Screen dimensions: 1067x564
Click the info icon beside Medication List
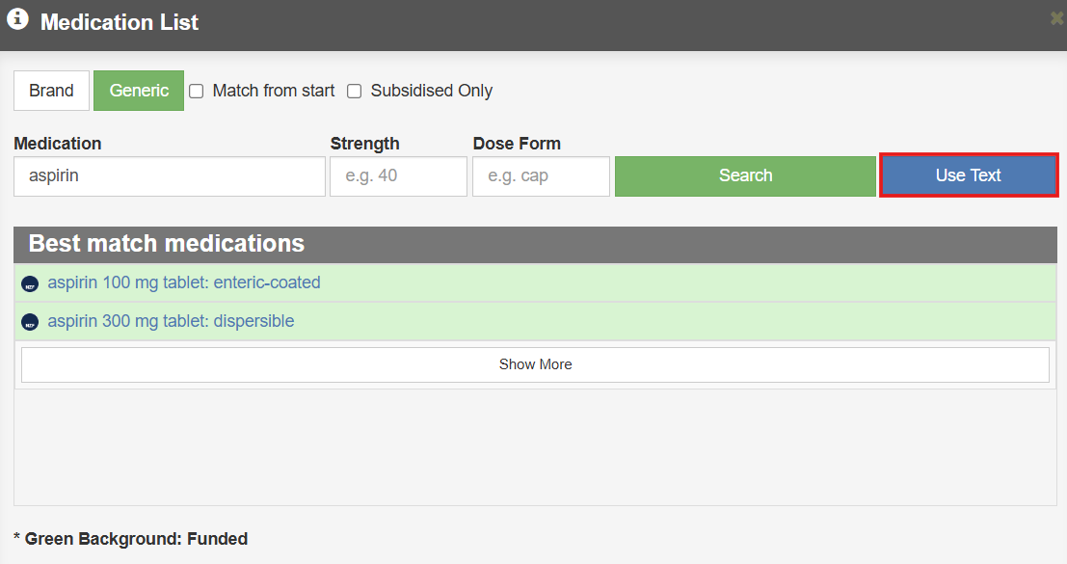tap(17, 20)
